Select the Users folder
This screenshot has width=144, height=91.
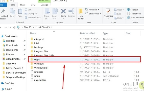[84, 59]
